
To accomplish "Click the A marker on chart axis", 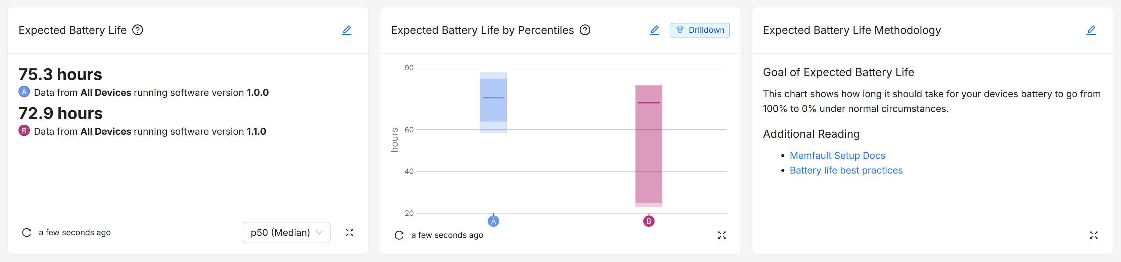I will [x=493, y=221].
